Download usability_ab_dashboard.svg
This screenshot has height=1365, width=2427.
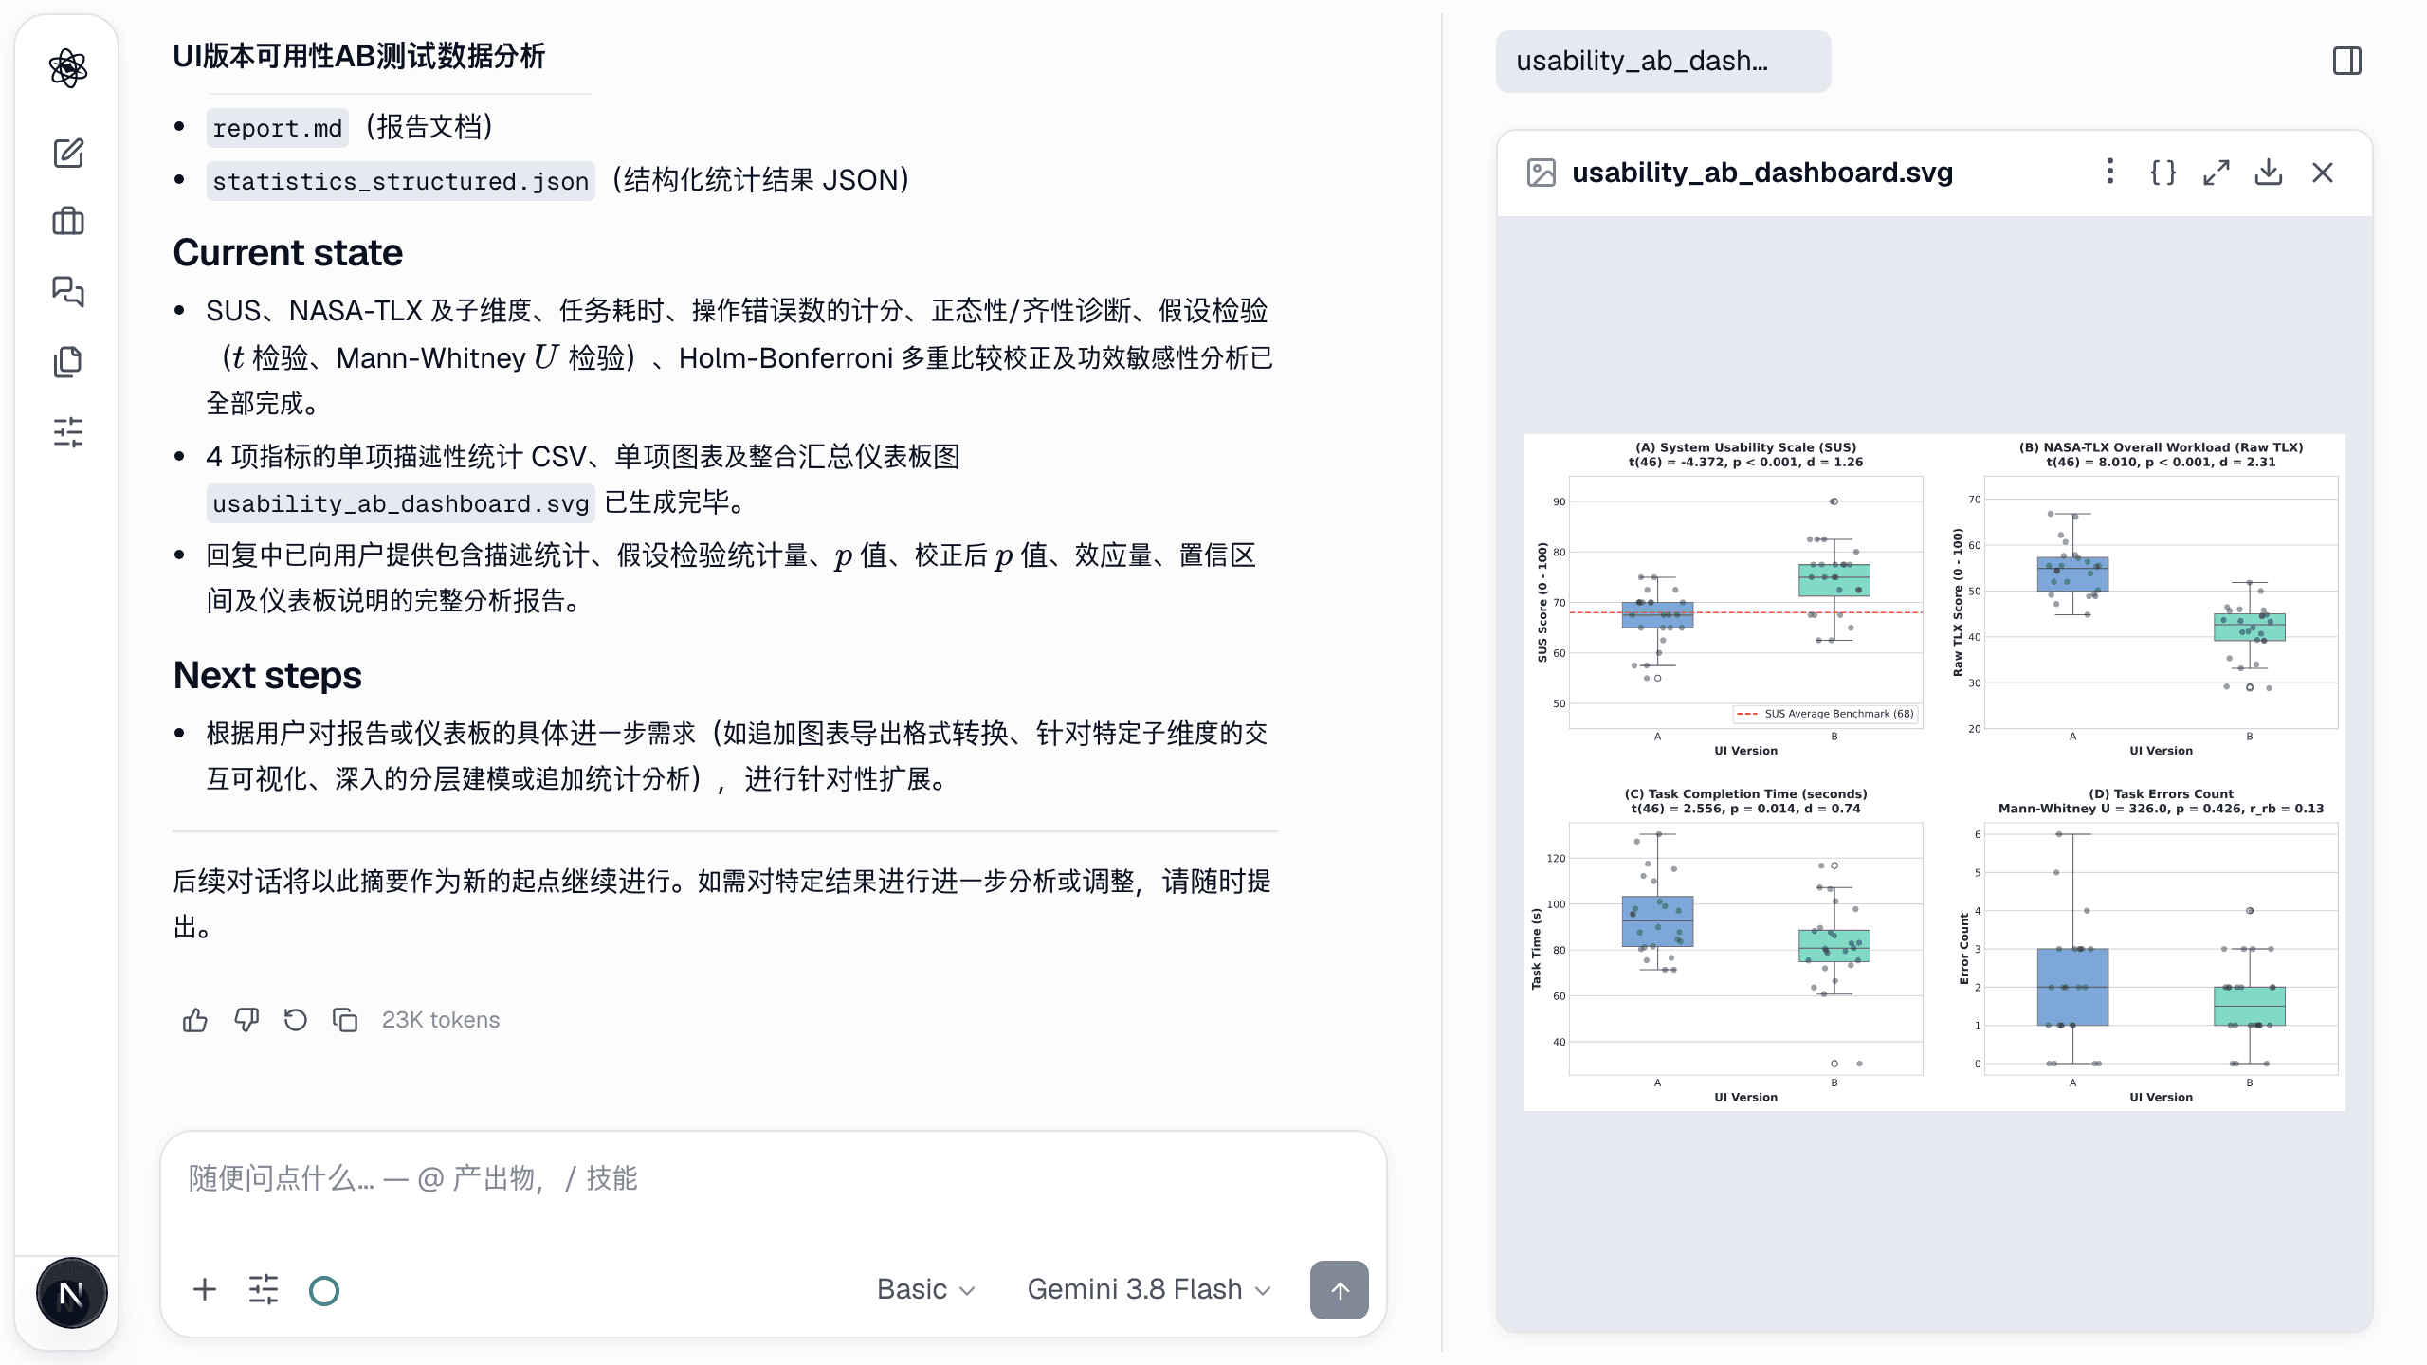(2269, 172)
